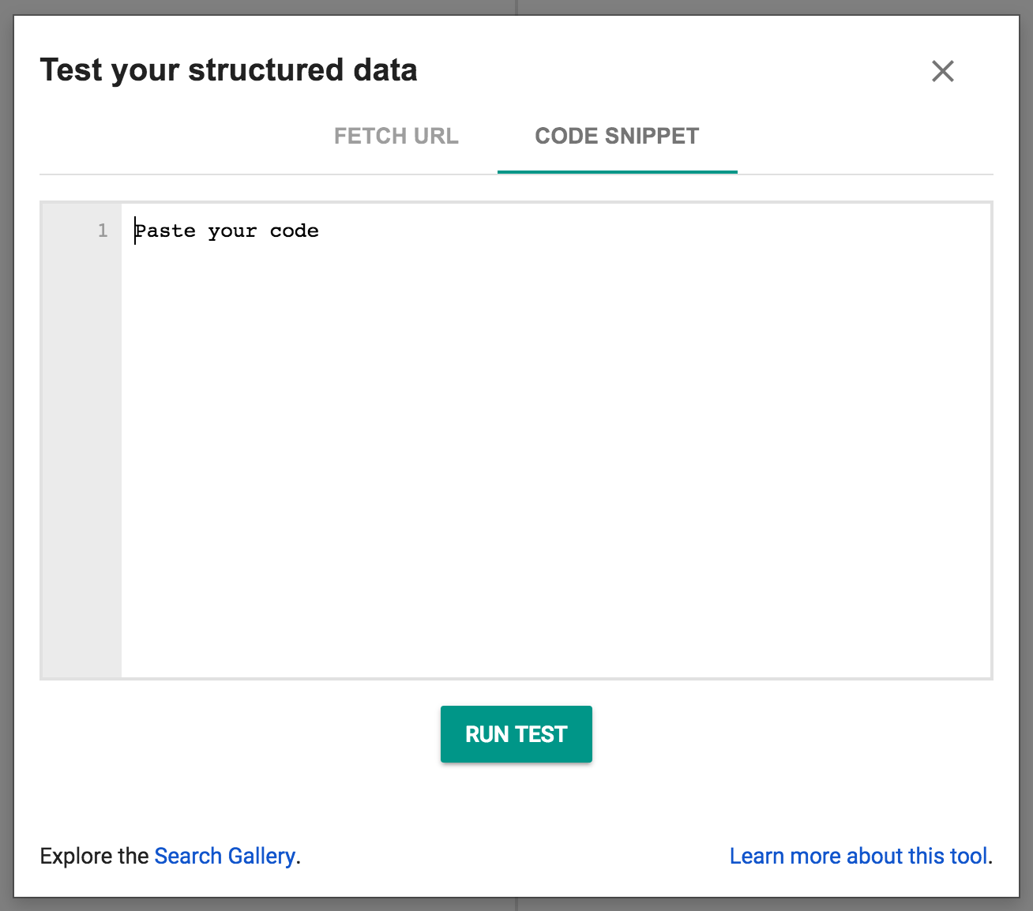Click the Paste your code placeholder text
The width and height of the screenshot is (1033, 911).
tap(227, 231)
